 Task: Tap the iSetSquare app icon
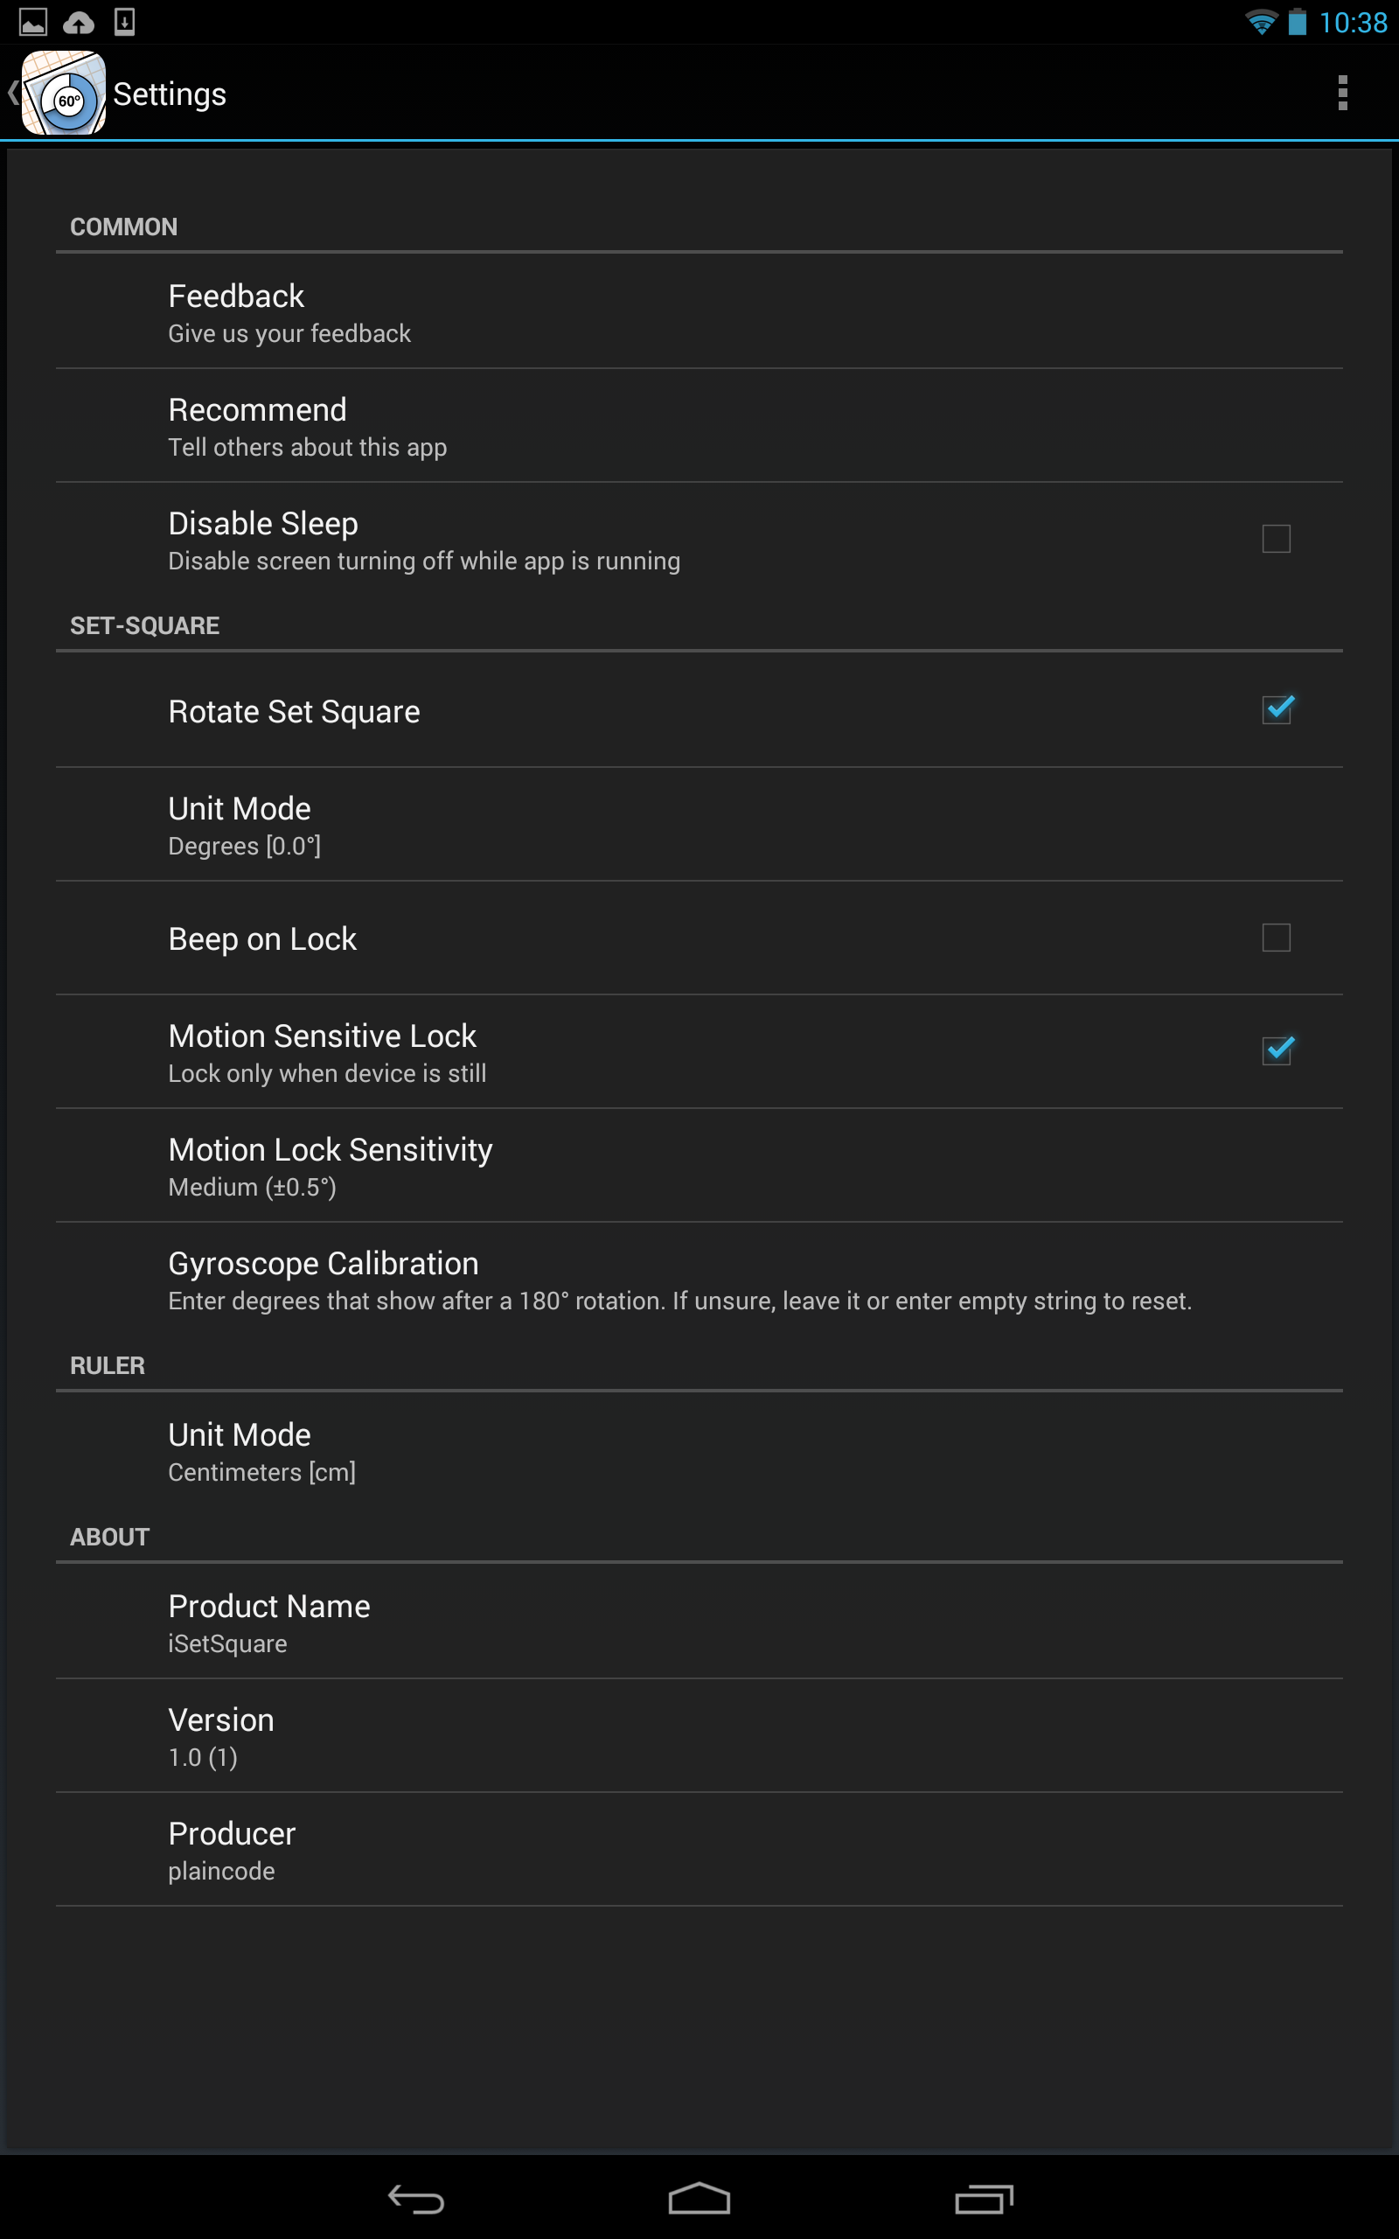(x=63, y=94)
